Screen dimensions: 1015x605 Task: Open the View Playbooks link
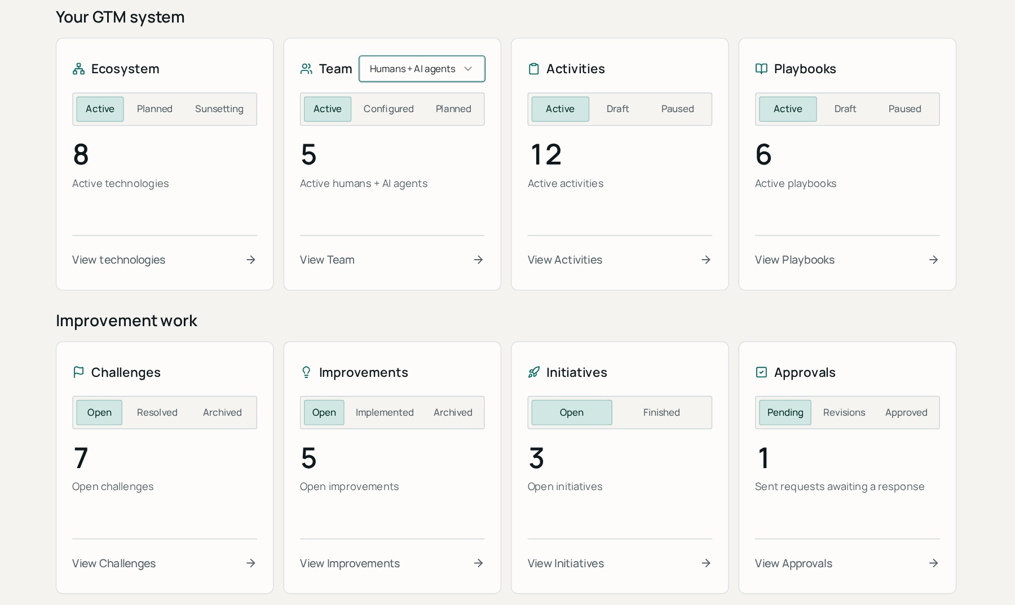(x=847, y=260)
